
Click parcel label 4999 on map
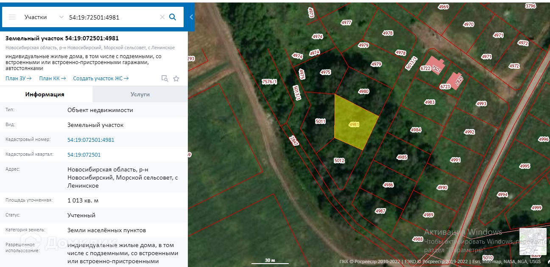tap(536, 208)
